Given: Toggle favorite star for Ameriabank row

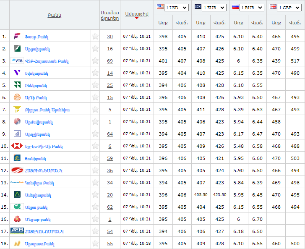Looking at the screenshot, I should point(95,195).
